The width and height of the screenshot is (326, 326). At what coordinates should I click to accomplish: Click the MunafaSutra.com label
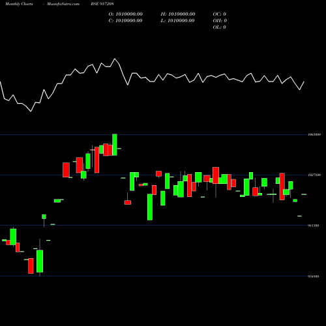pos(63,4)
